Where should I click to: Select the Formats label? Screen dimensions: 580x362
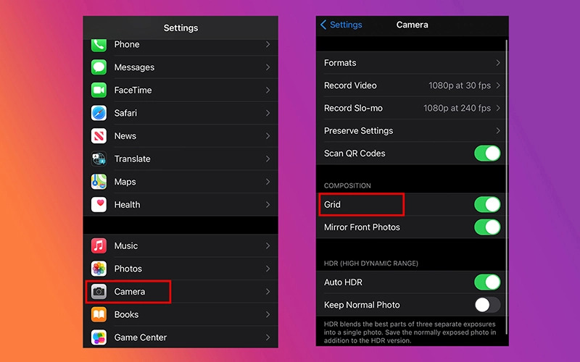340,63
